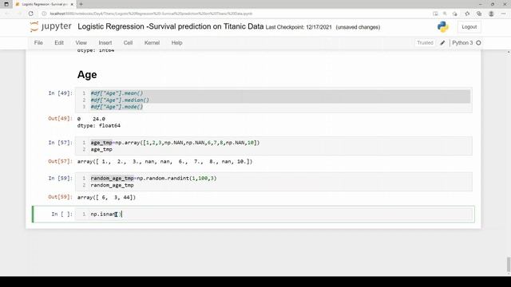Click the Logout button
Viewport: 511px width, 287px height.
(469, 27)
